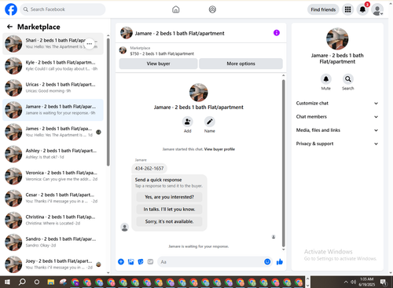This screenshot has height=288, width=393.
Task: Open File Explorer from taskbar
Action: (51, 282)
